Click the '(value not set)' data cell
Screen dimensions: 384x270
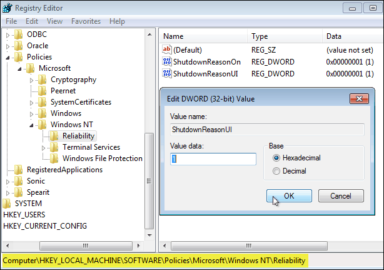coord(350,50)
